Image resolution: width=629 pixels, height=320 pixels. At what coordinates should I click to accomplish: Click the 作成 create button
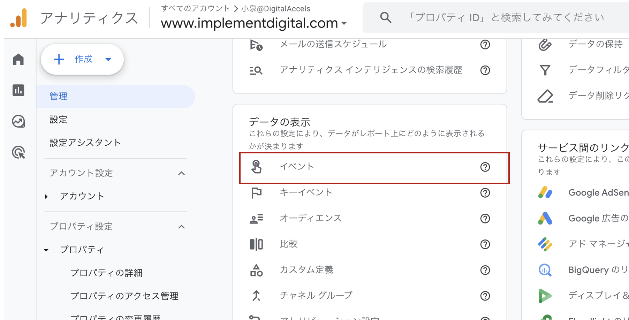point(82,59)
